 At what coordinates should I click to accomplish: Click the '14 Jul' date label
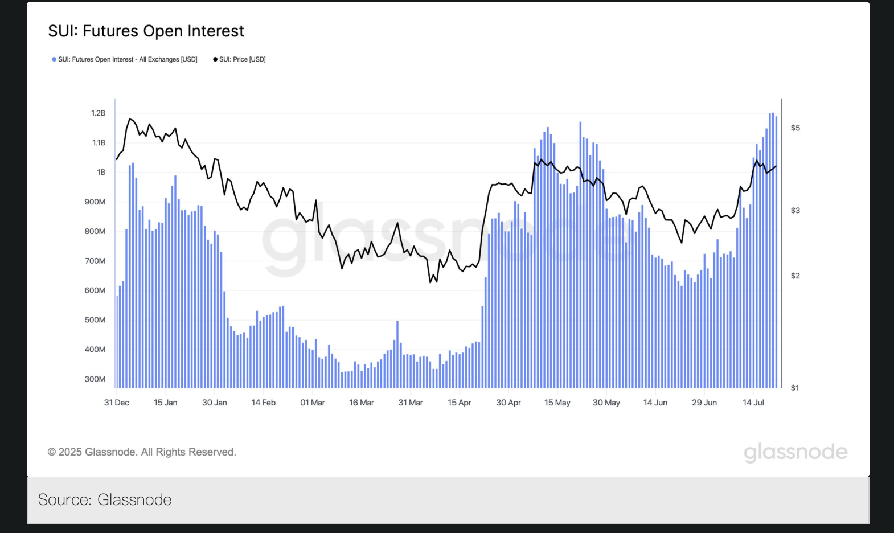(753, 403)
